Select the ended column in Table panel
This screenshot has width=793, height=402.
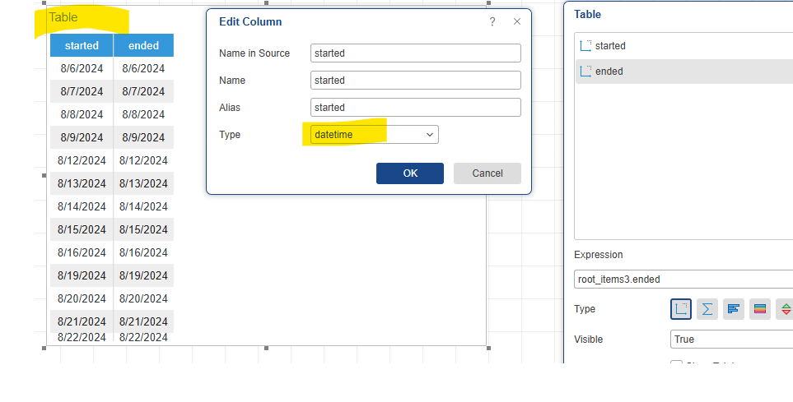684,72
